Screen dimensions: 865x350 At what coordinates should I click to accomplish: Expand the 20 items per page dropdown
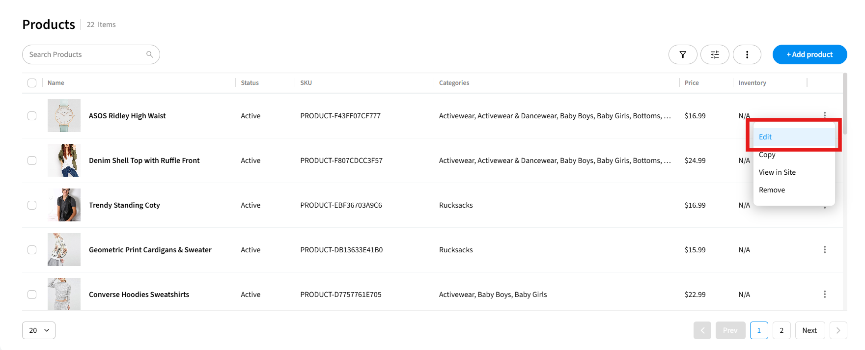[39, 330]
